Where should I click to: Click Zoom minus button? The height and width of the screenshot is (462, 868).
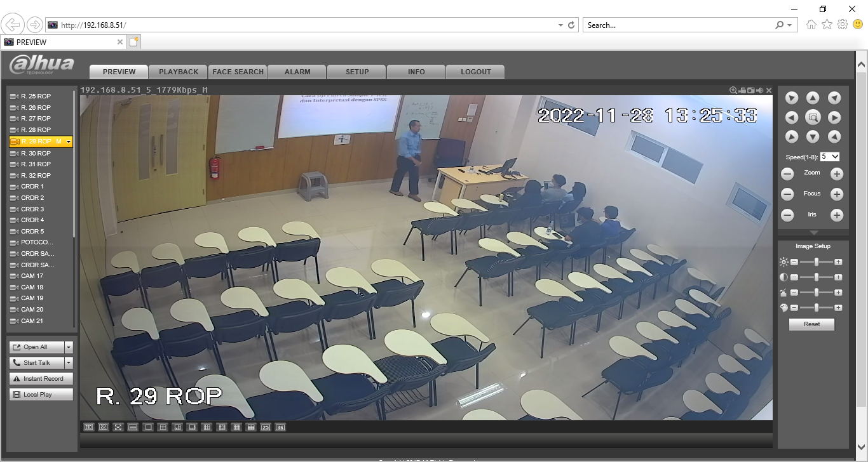pos(787,174)
